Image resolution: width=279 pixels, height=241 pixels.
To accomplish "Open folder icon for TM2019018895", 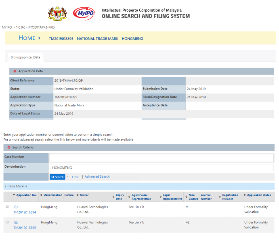I will tap(16, 222).
